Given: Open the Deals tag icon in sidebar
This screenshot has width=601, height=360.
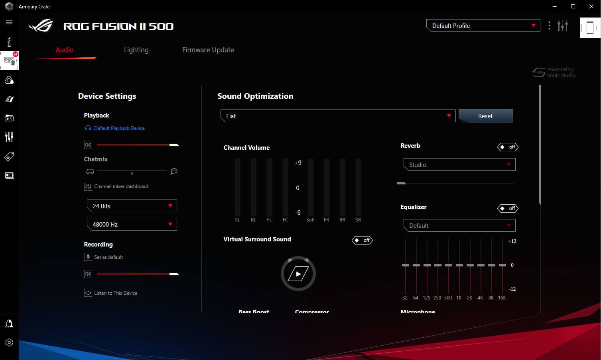Looking at the screenshot, I should [x=9, y=157].
